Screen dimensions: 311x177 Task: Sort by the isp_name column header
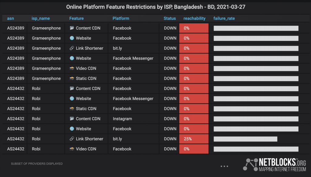pyautogui.click(x=41, y=18)
